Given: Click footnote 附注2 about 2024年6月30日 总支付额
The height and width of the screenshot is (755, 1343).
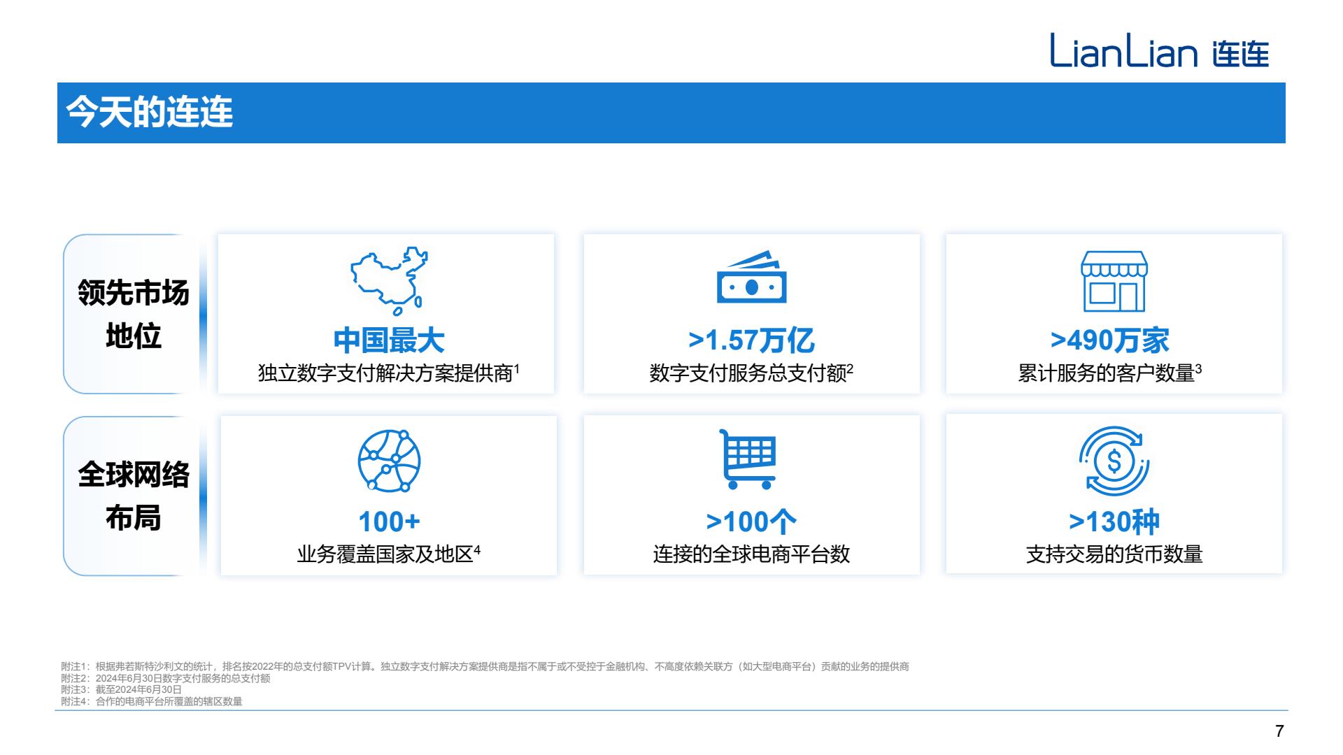Looking at the screenshot, I should pos(165,678).
